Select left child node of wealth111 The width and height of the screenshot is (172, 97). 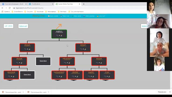click(27, 48)
